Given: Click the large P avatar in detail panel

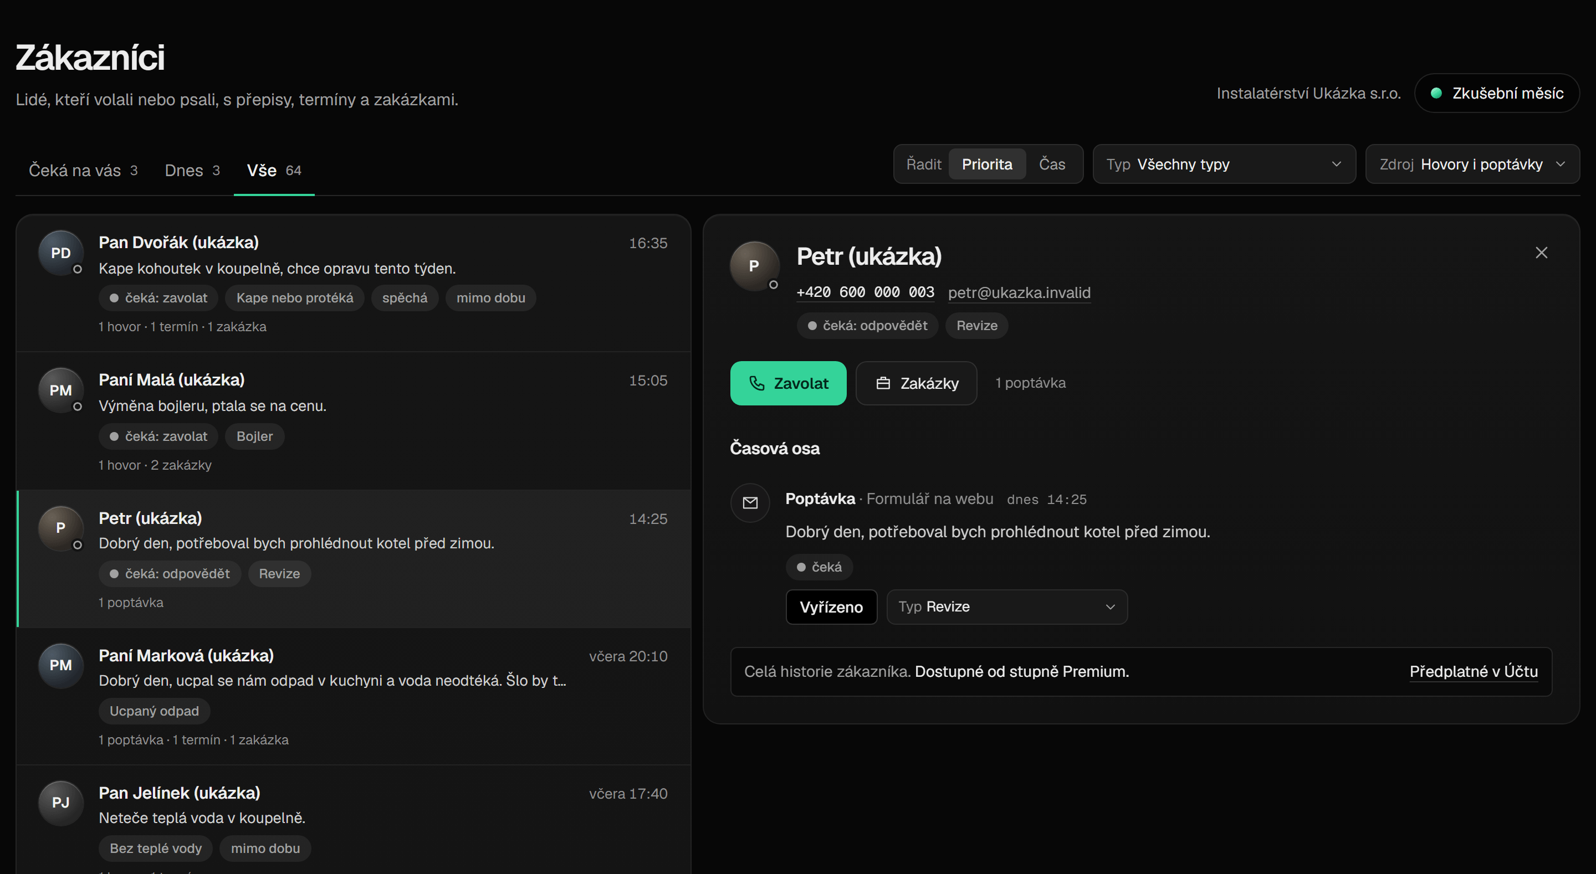Looking at the screenshot, I should 754,266.
